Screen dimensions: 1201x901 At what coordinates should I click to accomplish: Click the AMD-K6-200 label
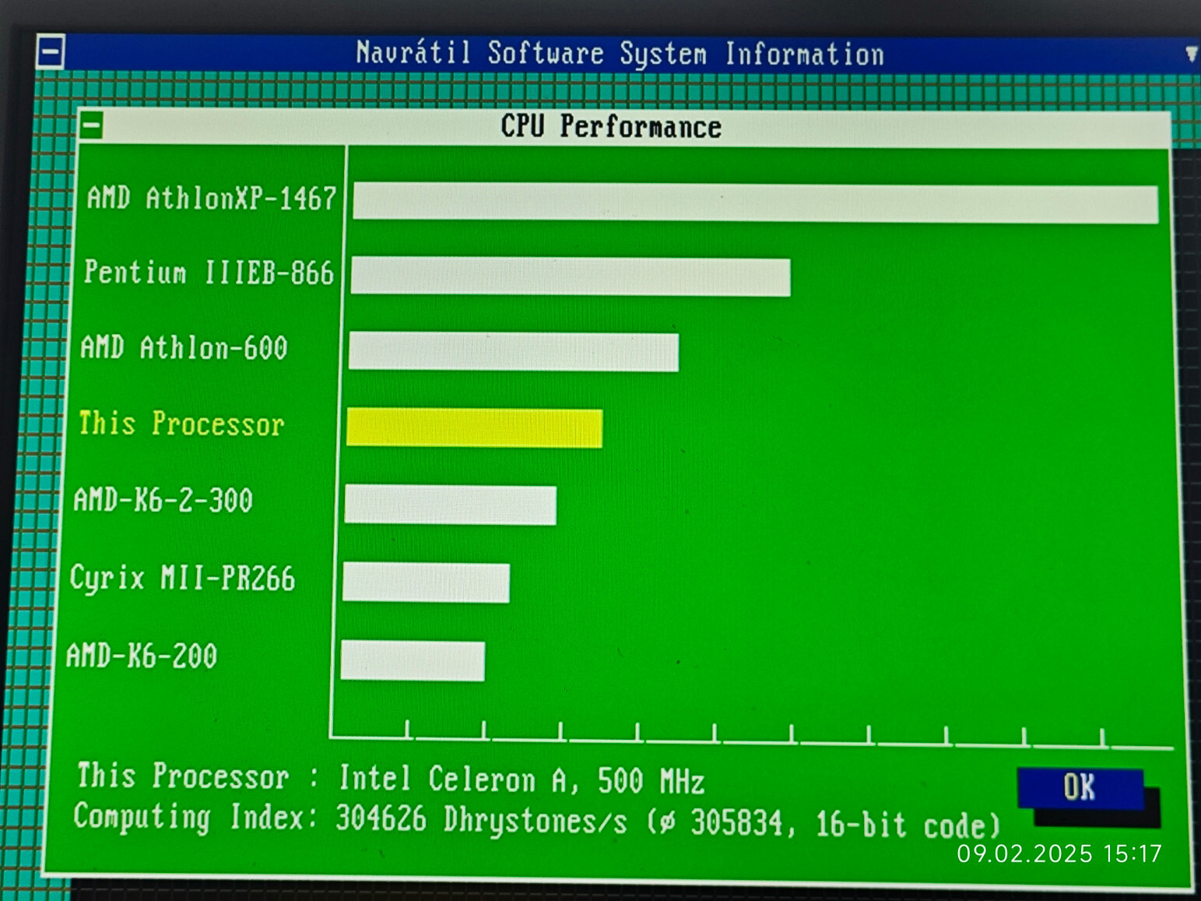pyautogui.click(x=142, y=656)
